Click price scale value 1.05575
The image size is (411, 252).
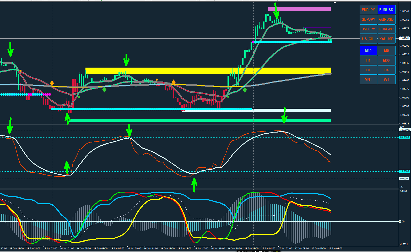(x=405, y=29)
